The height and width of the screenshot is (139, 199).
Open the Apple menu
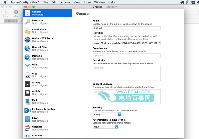(x=5, y=2)
